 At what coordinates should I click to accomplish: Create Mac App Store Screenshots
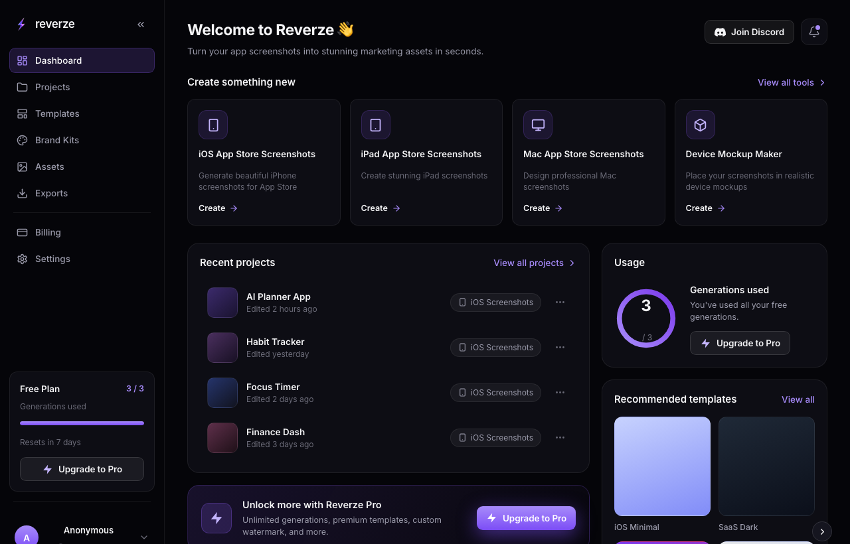[543, 208]
